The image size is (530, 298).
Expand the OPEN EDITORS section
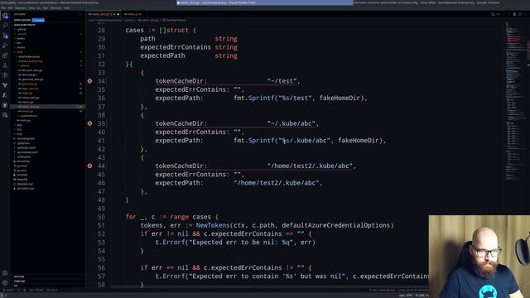pyautogui.click(x=22, y=20)
